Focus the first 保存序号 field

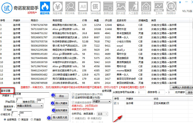click(161, 92)
